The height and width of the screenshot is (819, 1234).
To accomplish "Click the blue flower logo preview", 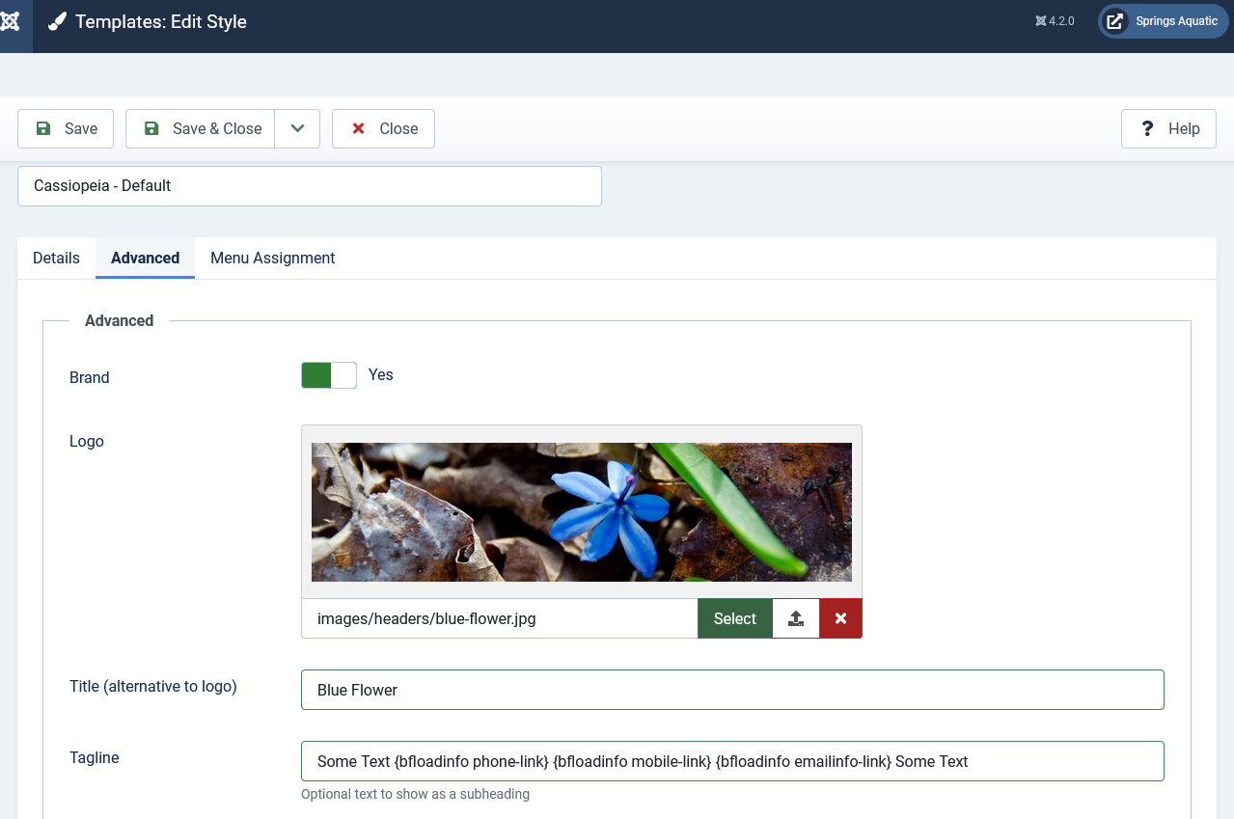I will pyautogui.click(x=582, y=512).
